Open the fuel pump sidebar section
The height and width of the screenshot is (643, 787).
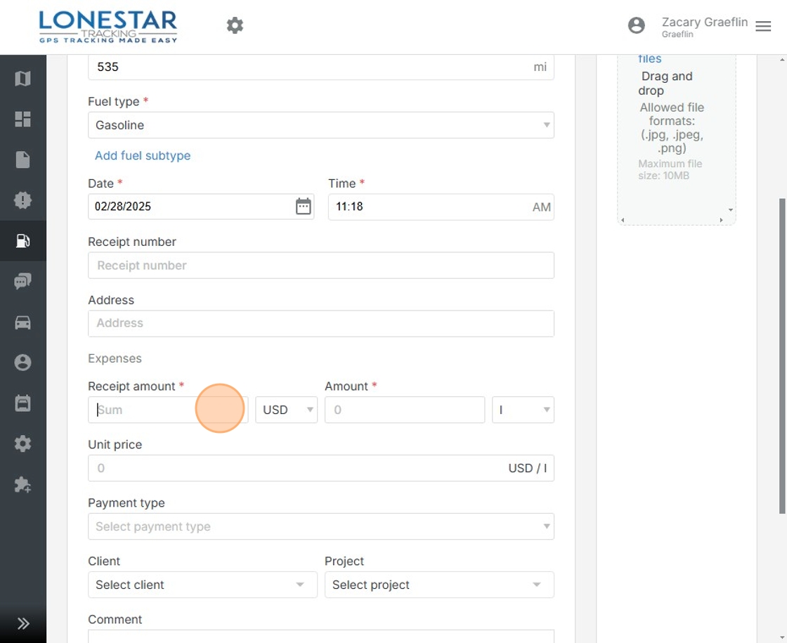[x=22, y=241]
